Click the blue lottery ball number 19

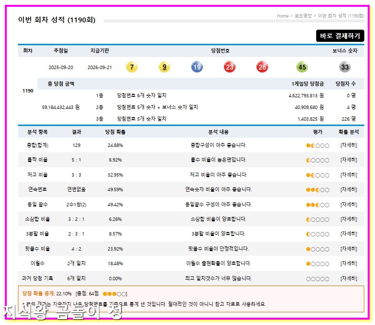click(197, 67)
